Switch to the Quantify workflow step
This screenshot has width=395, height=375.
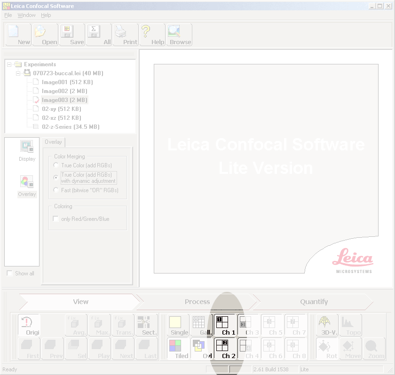click(314, 302)
